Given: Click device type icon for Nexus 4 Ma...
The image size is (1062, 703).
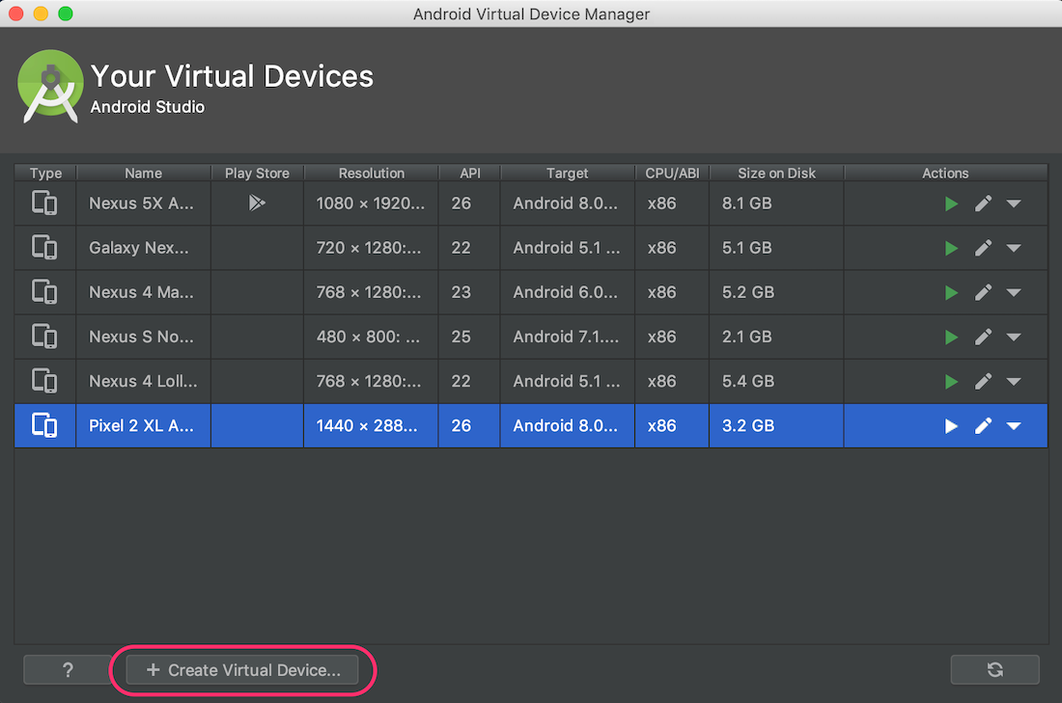Looking at the screenshot, I should pos(44,292).
